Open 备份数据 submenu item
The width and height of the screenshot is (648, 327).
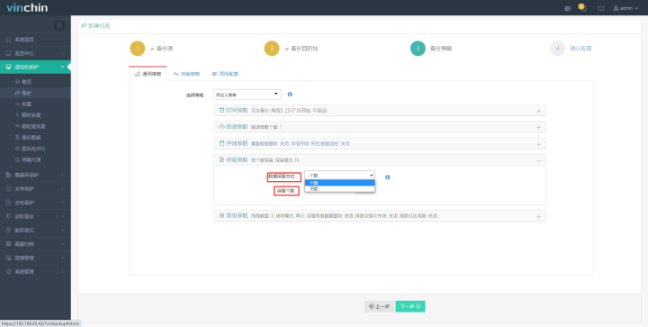(x=31, y=137)
